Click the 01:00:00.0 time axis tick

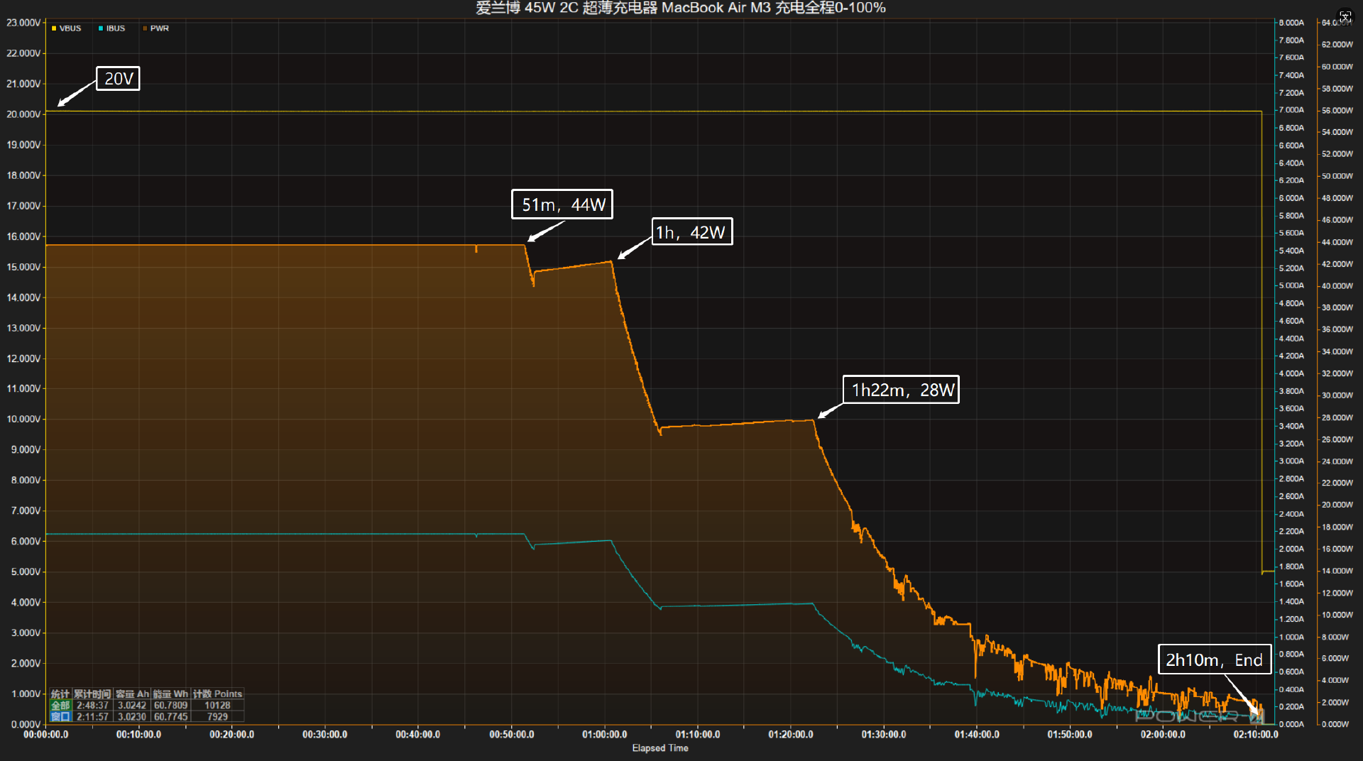click(x=605, y=735)
